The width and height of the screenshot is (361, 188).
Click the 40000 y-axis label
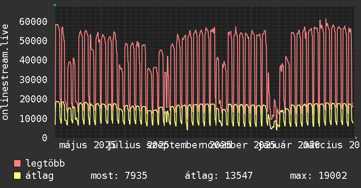pos(33,60)
